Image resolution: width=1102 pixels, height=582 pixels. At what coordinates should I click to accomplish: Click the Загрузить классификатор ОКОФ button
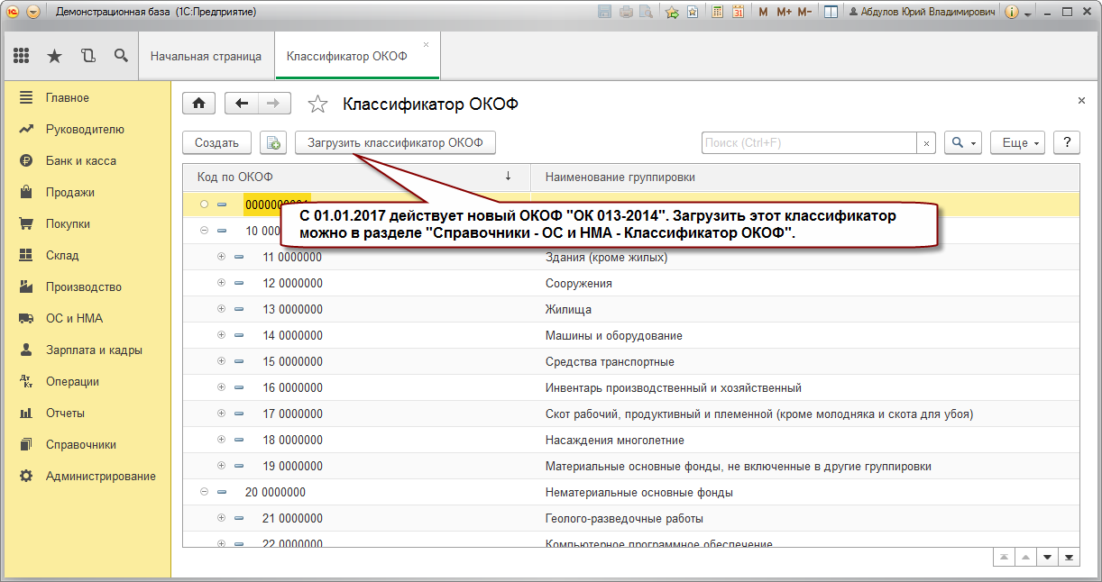(395, 142)
